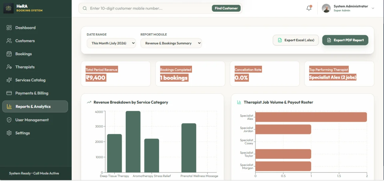Click the chart icon beside Therapist Job Volume
Screen dimensions: 384x181
click(239, 102)
